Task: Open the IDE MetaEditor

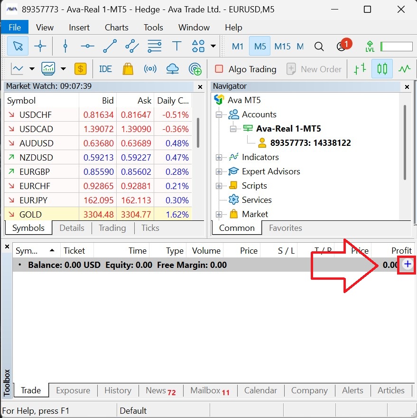Action: pos(105,69)
